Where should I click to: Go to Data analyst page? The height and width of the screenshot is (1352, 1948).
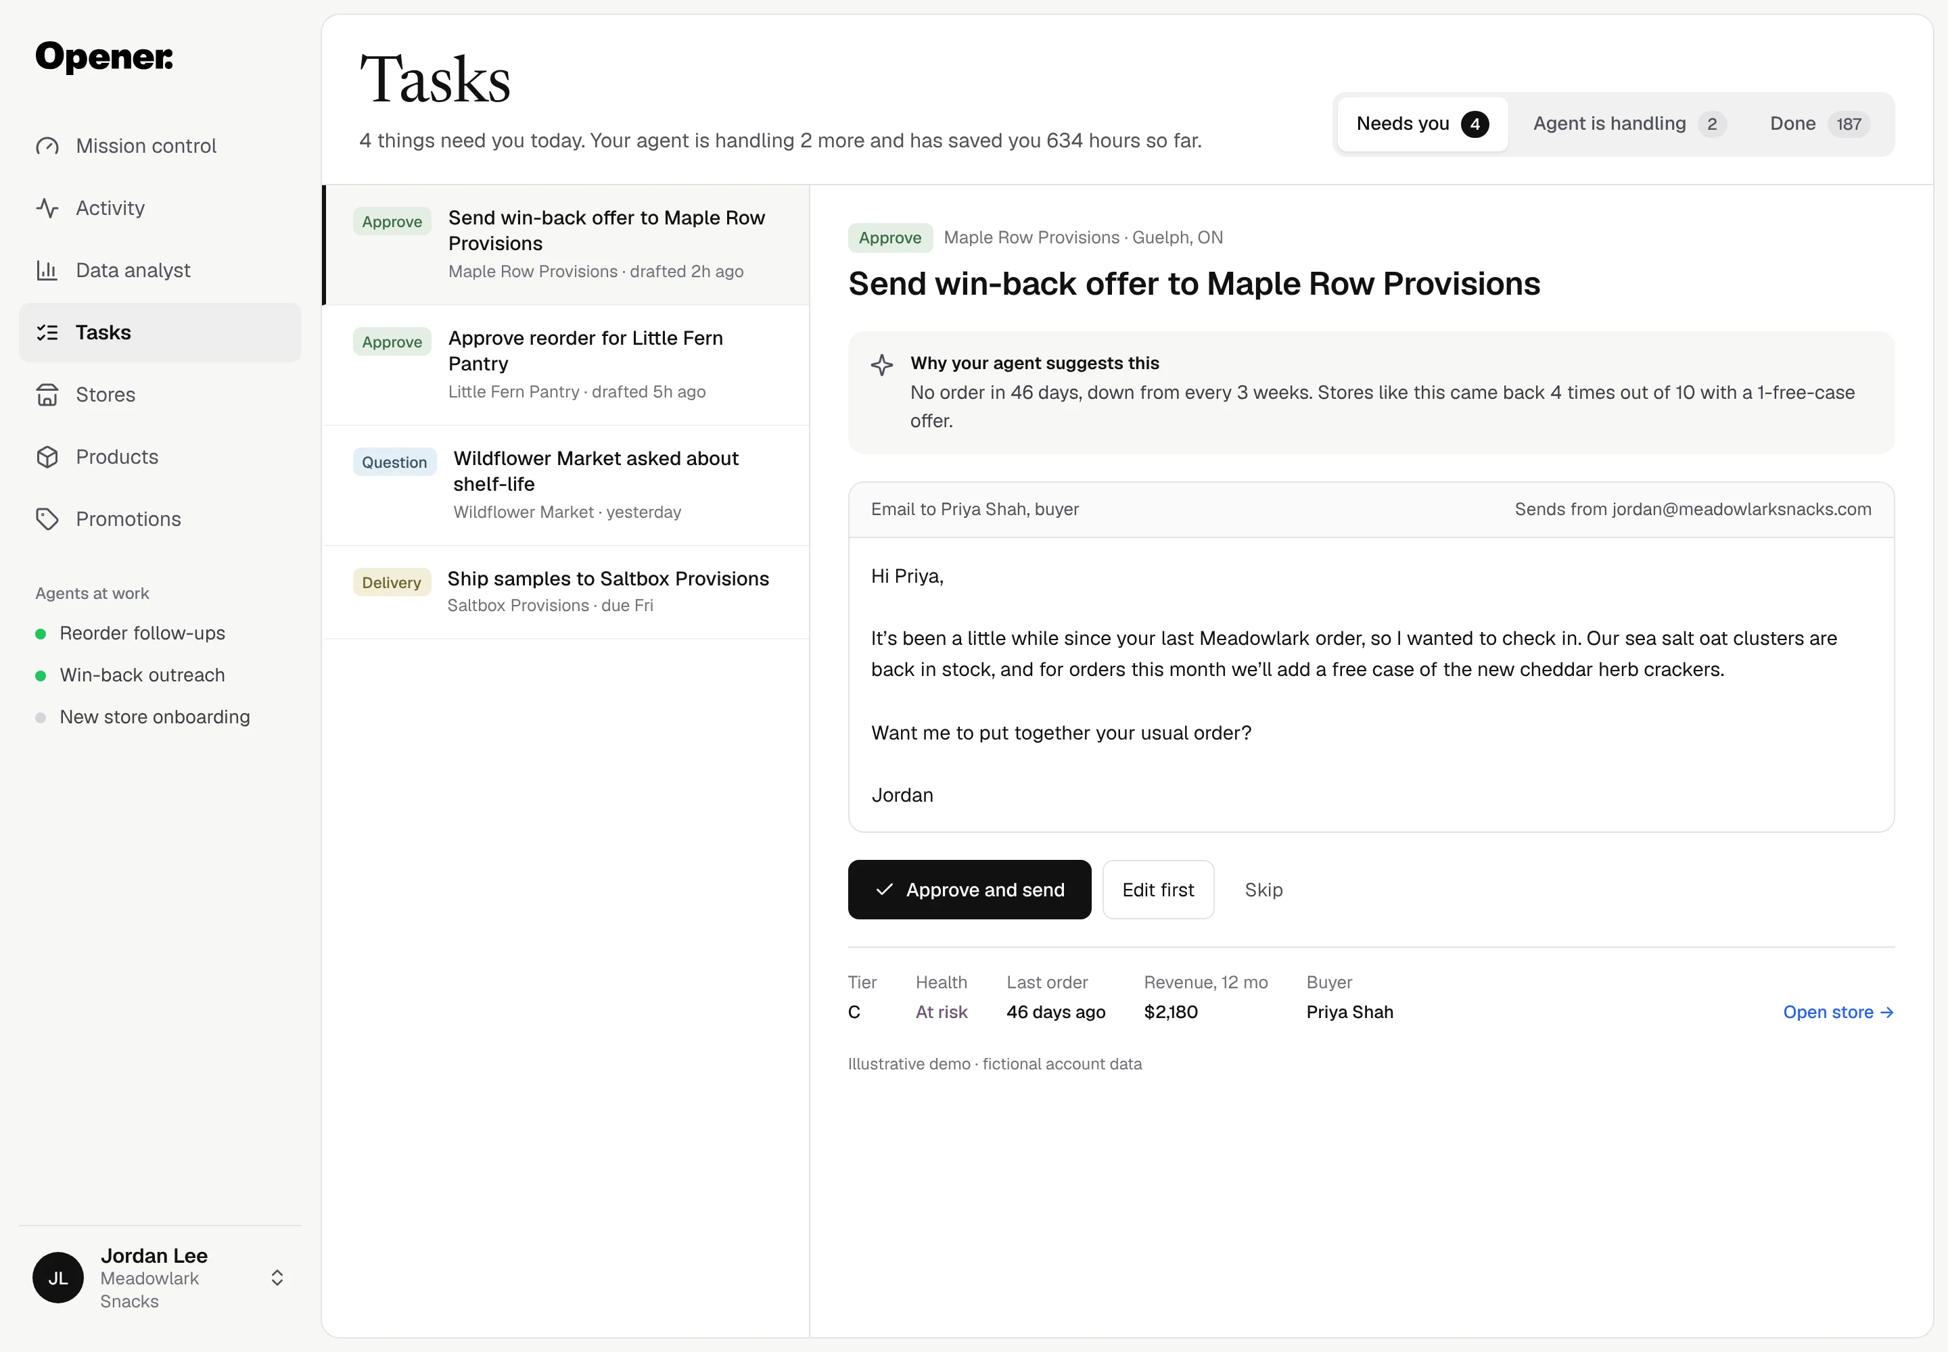tap(160, 270)
